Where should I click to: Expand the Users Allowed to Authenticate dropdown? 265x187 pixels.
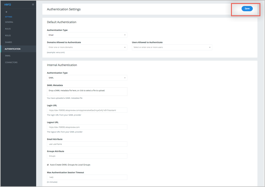tap(172, 48)
